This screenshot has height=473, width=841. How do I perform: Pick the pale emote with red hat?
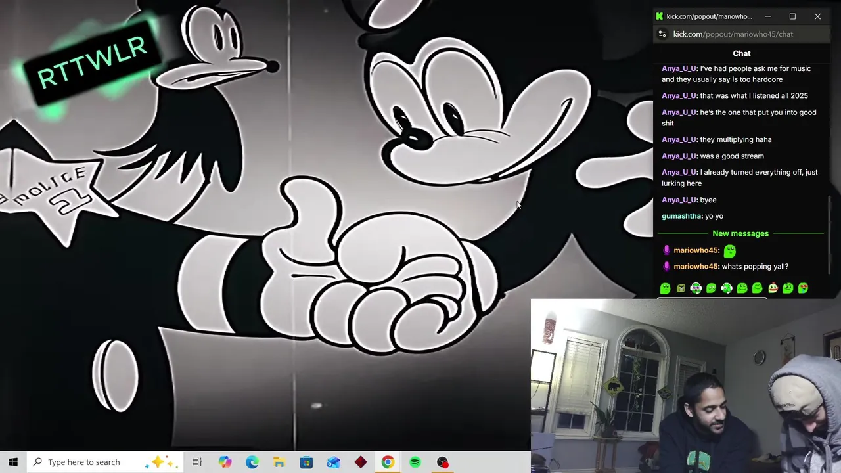pos(773,288)
